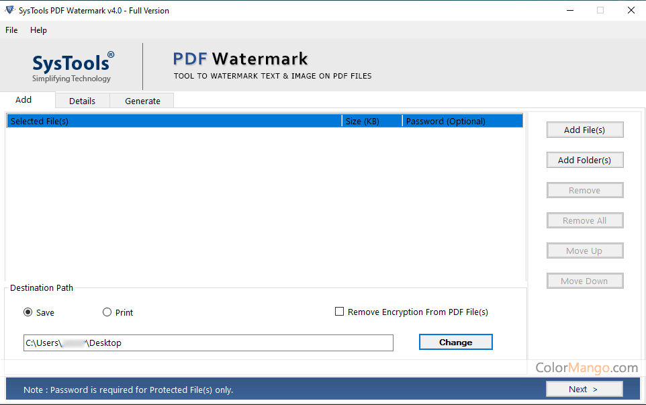Open the Help menu
This screenshot has width=646, height=405.
point(38,30)
